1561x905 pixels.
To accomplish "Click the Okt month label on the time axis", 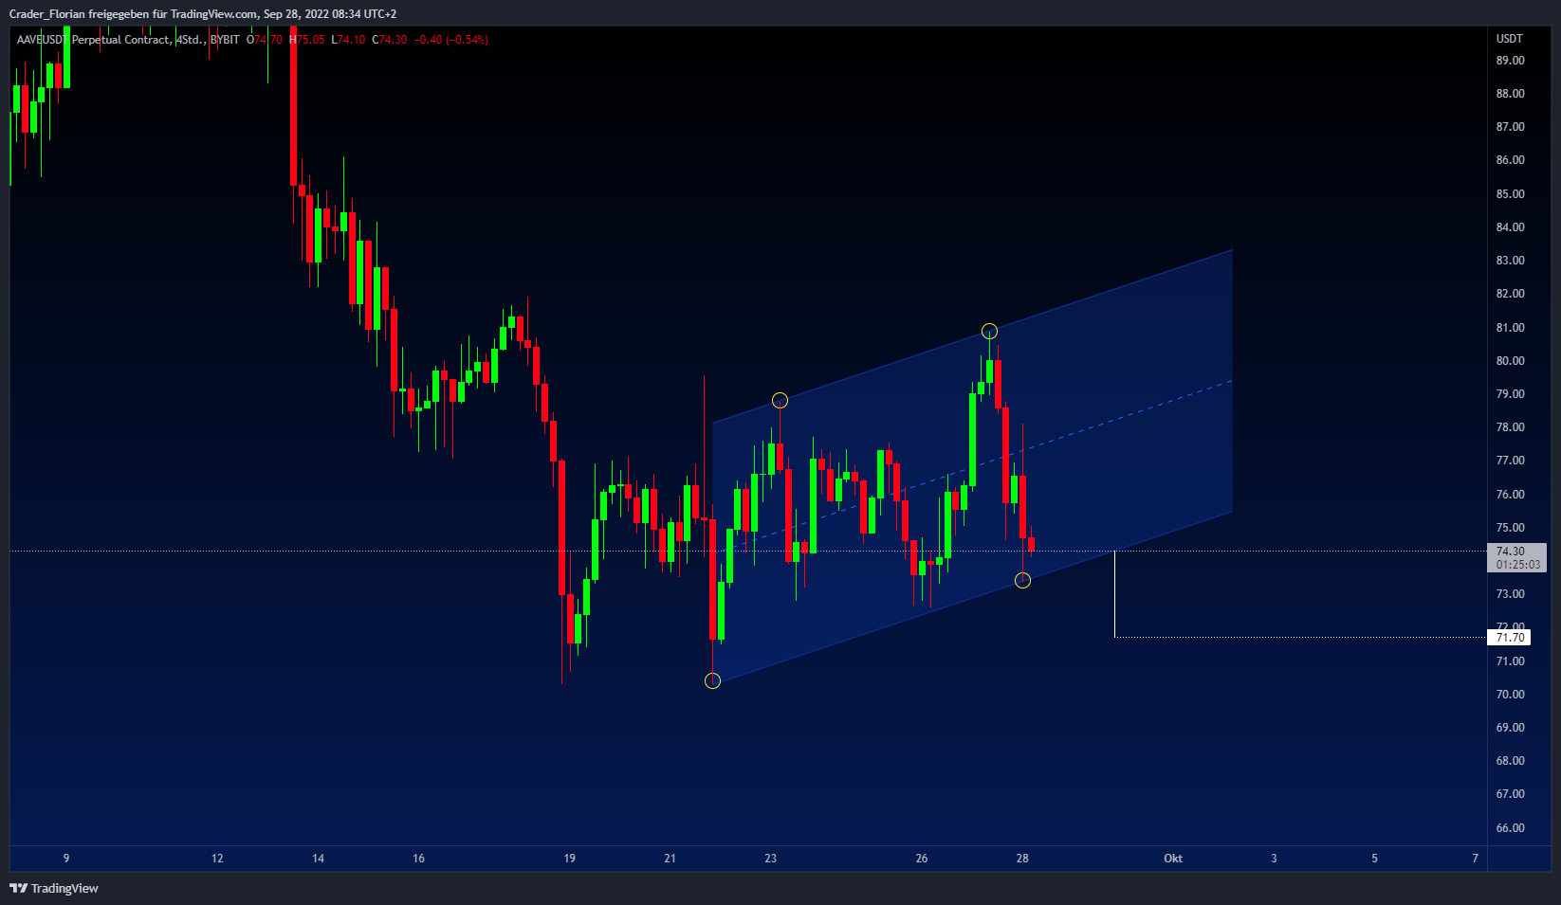I will [x=1173, y=859].
